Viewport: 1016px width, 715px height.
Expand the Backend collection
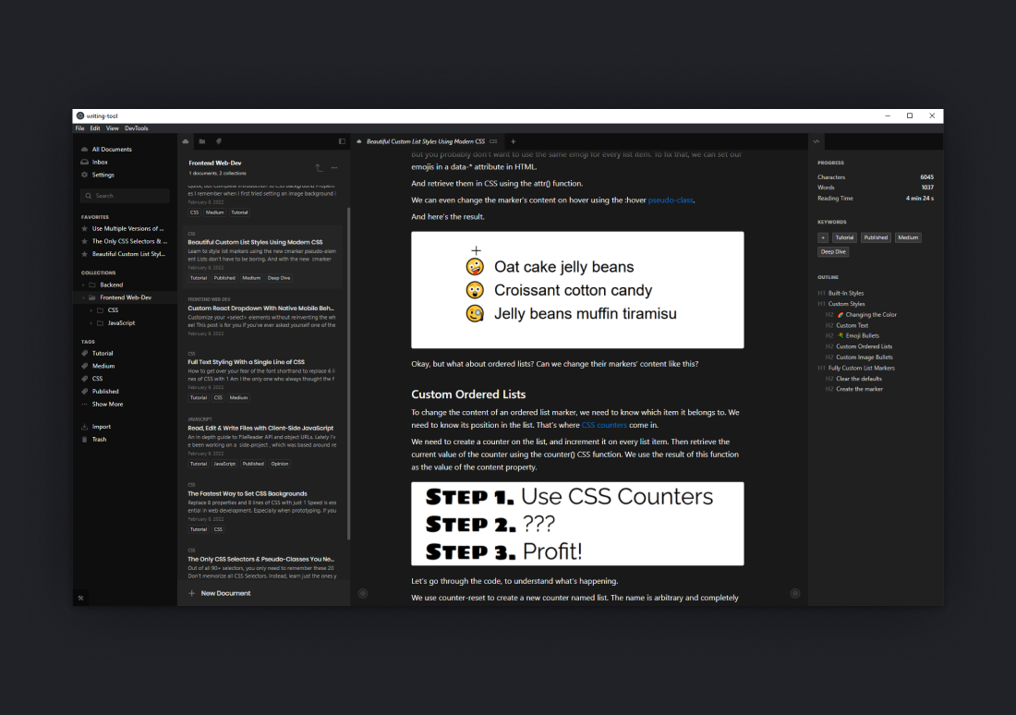[82, 285]
